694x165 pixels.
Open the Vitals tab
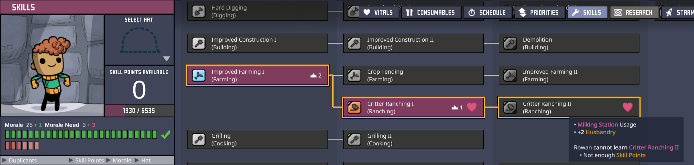tap(379, 12)
